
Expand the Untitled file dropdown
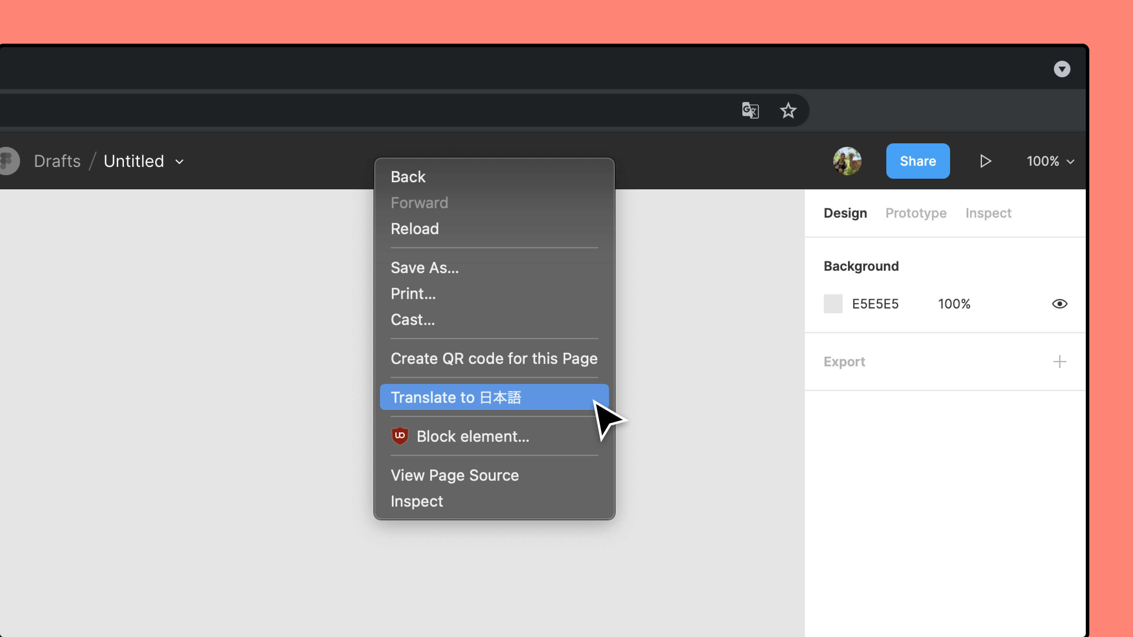(x=180, y=161)
